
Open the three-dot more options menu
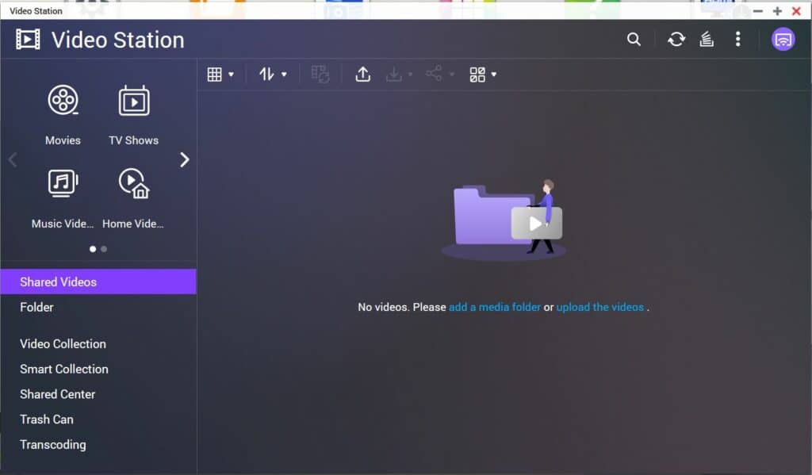pos(738,40)
